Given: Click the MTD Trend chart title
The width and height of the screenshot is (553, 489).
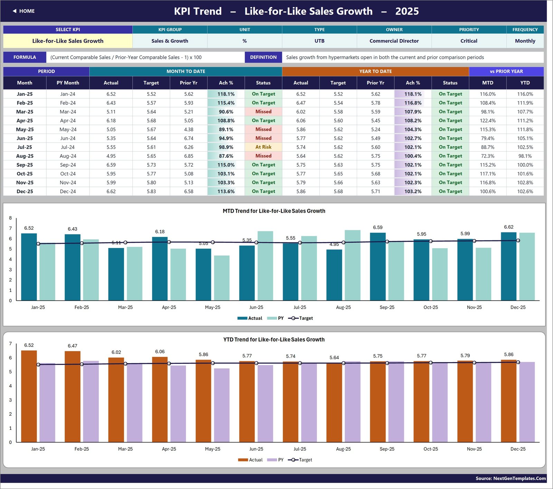Looking at the screenshot, I should point(274,211).
